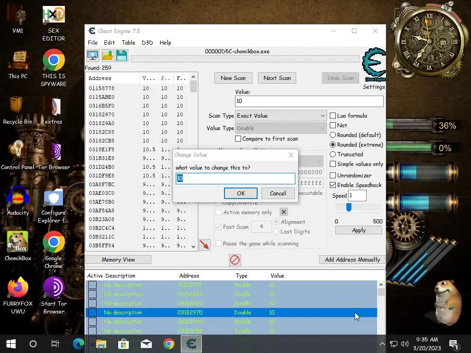Viewport: 471px width, 353px height.
Task: Click the scan Value input field
Action: (x=309, y=101)
